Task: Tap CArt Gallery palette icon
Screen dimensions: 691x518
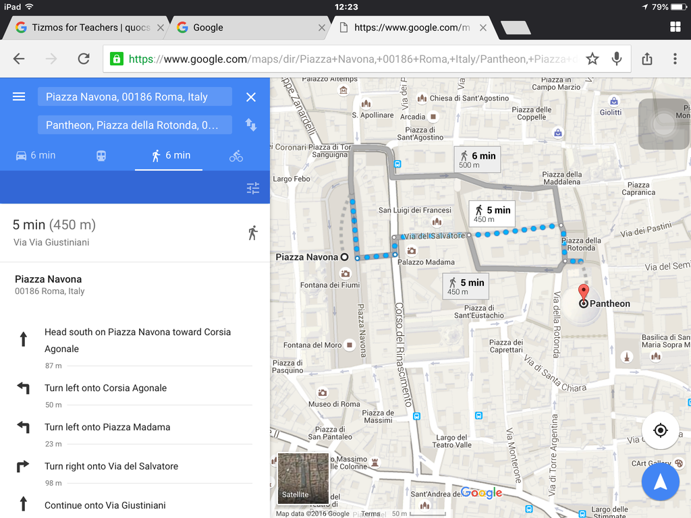Action: pos(679,463)
